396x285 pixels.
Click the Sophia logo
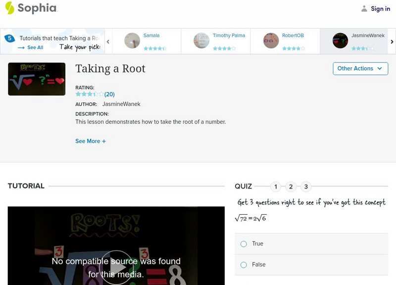31,8
